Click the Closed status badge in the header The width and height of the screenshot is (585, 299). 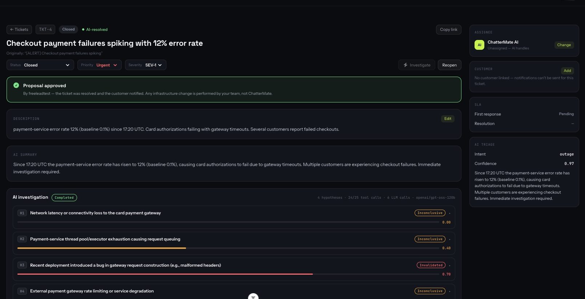68,29
